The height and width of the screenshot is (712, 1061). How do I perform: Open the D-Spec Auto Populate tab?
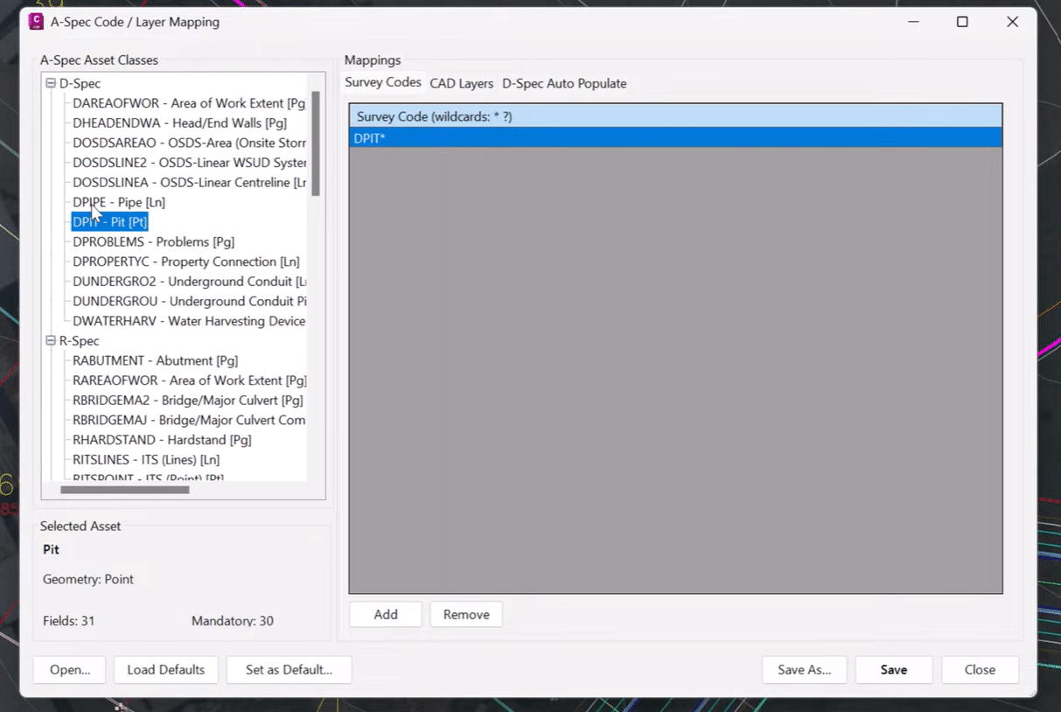(x=564, y=84)
